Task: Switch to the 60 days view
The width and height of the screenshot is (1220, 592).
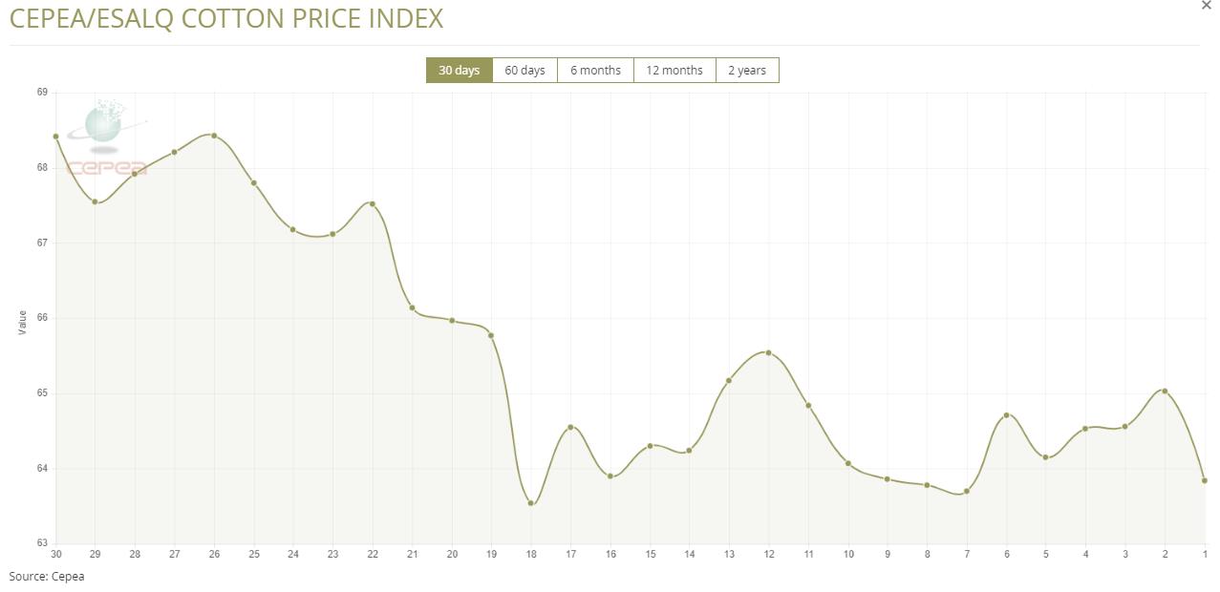Action: point(524,71)
